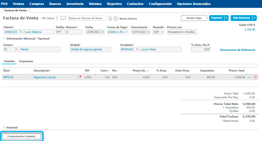This screenshot has width=262, height=141.
Task: Click the Recibir Pago button
Action: point(194,18)
